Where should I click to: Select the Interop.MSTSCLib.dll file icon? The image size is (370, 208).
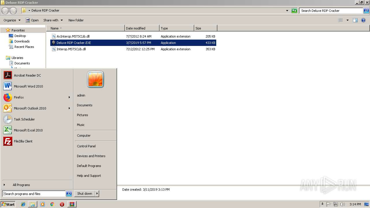point(54,49)
